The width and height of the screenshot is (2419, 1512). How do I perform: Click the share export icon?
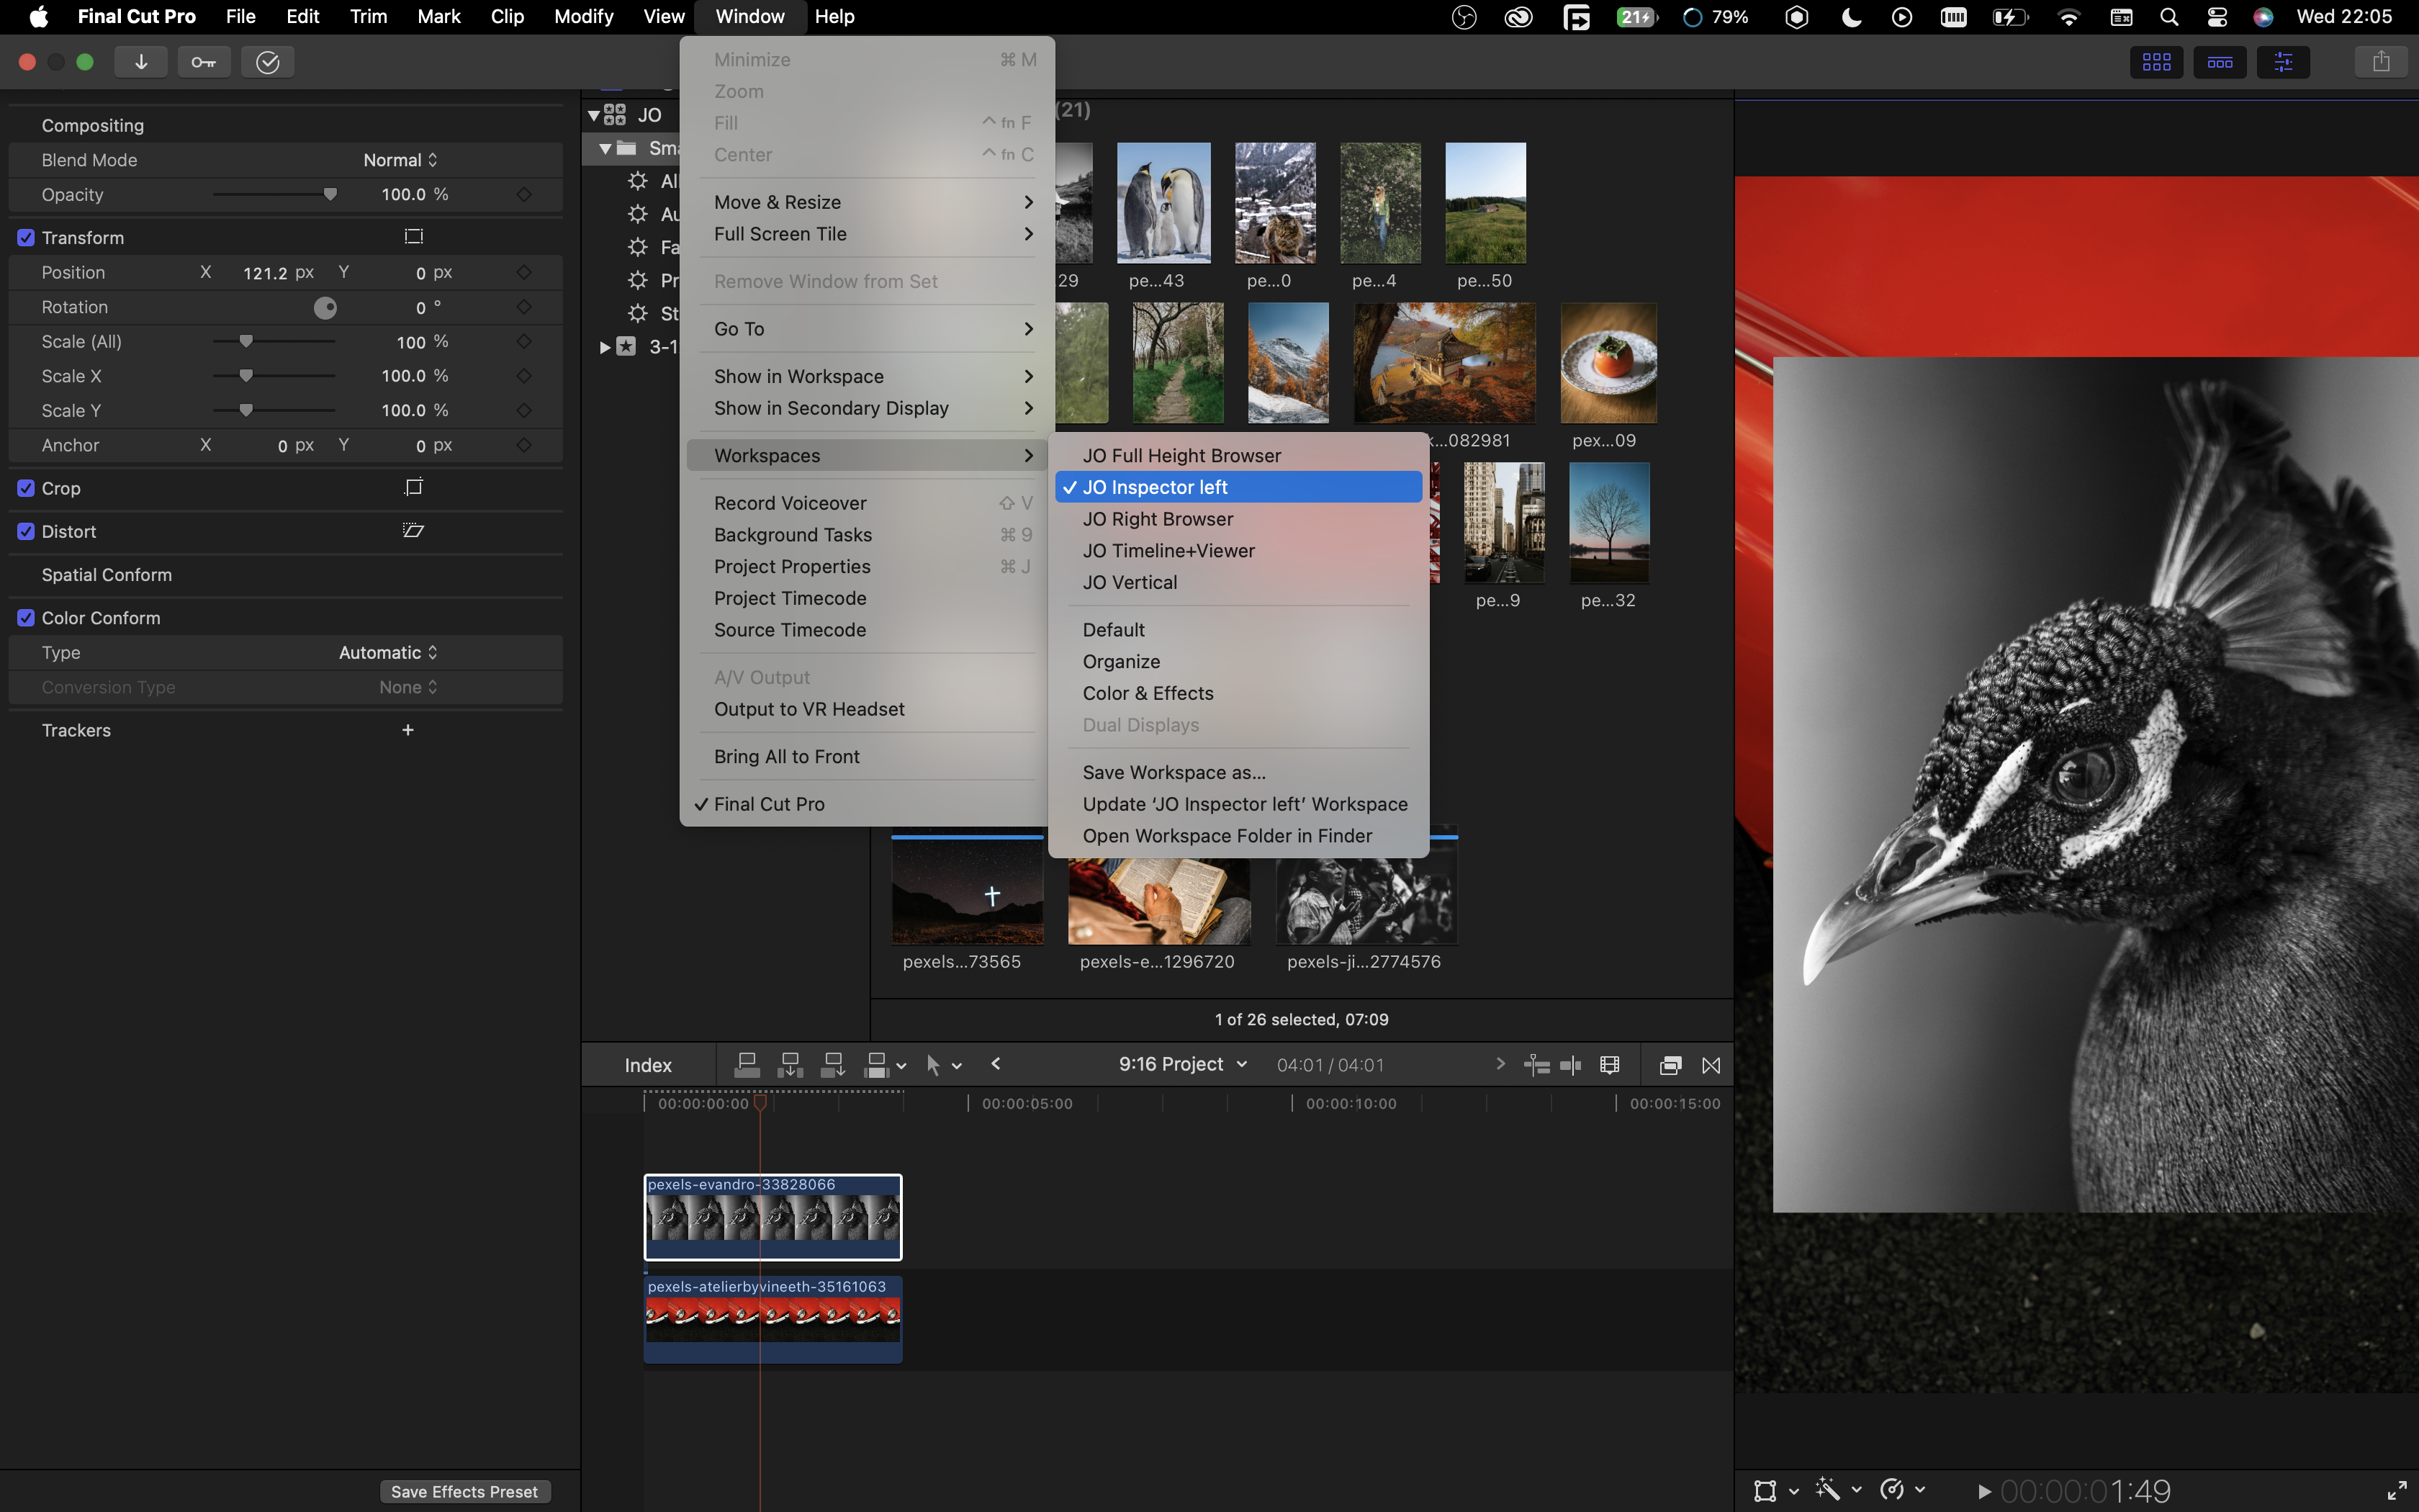pos(2381,62)
